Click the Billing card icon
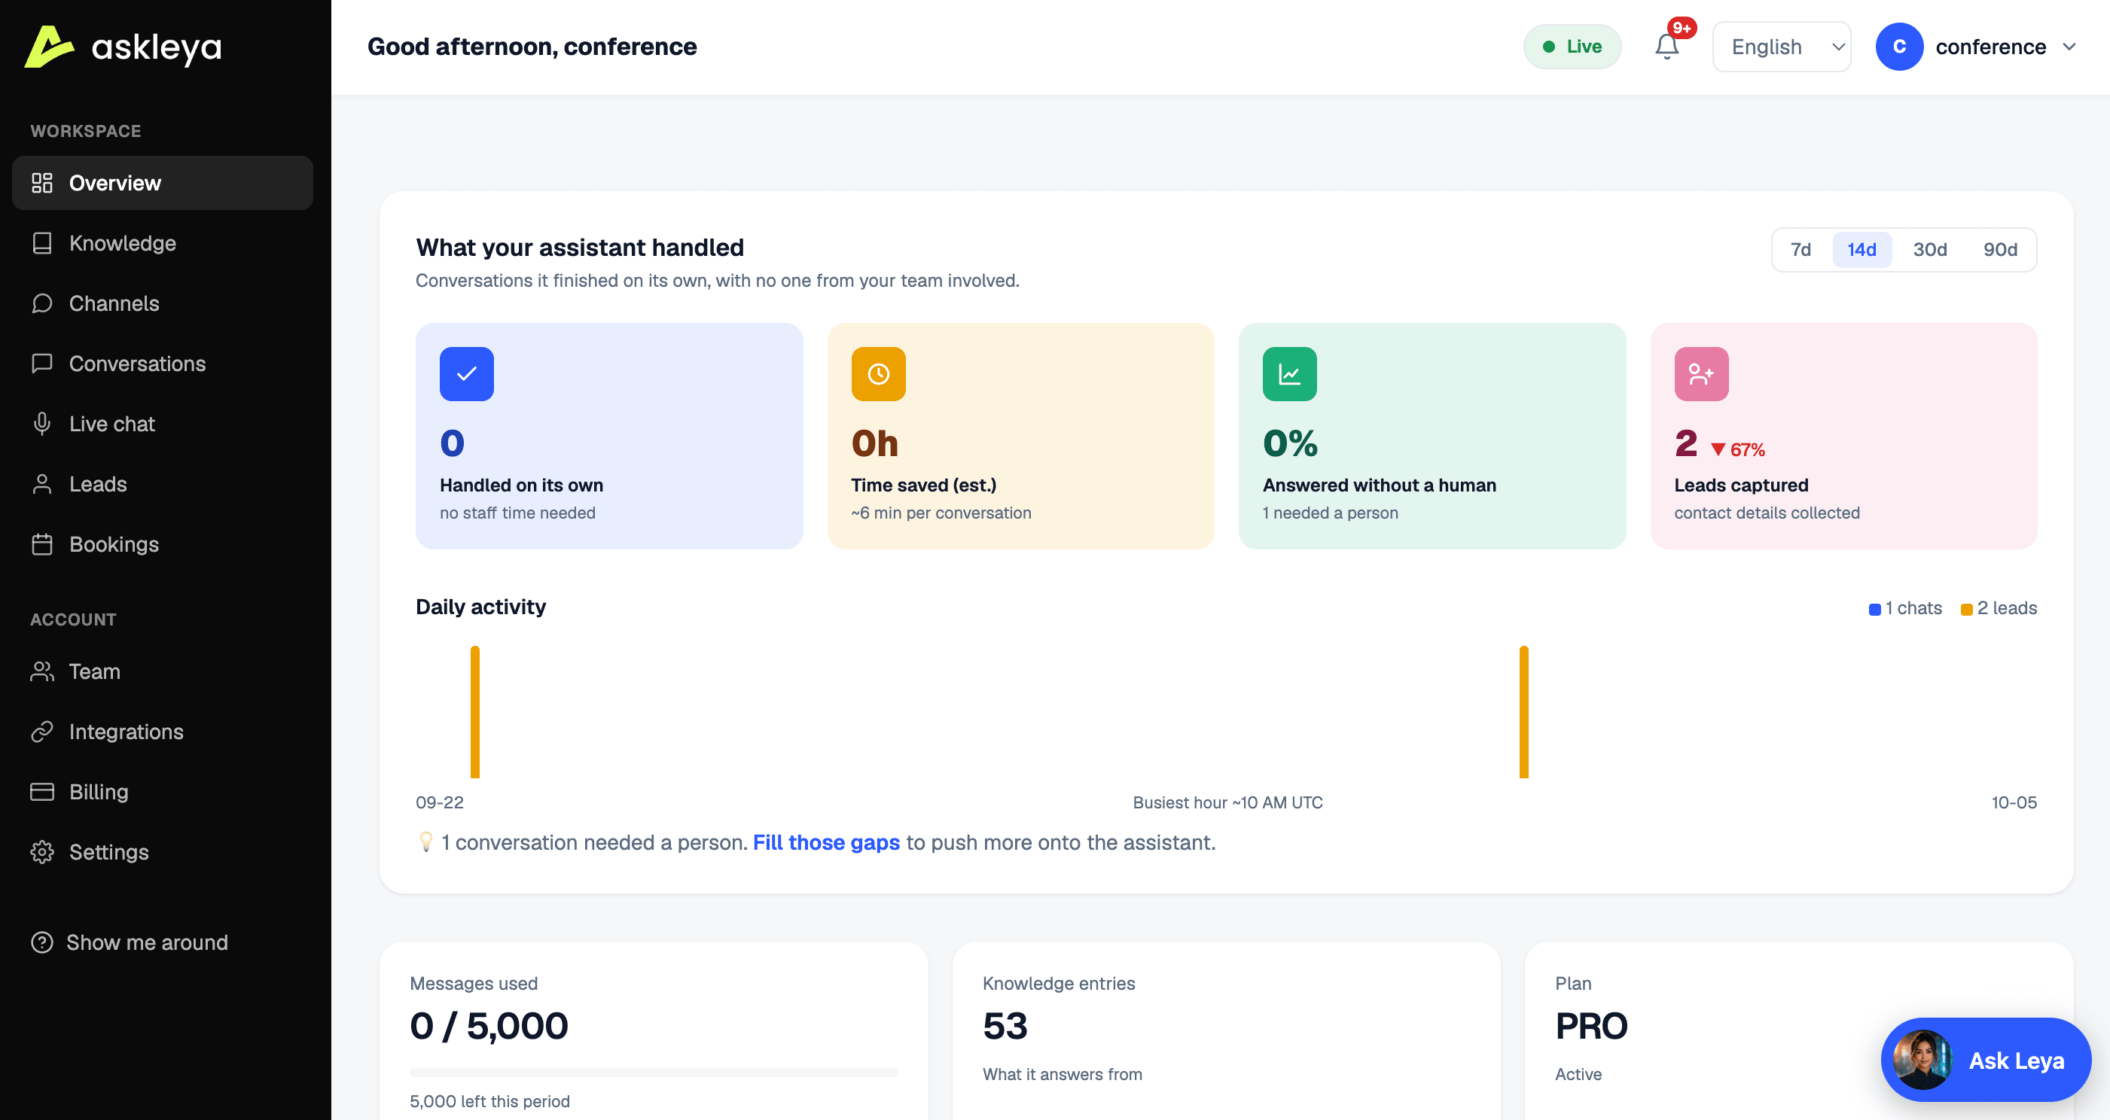2110x1120 pixels. [x=41, y=792]
